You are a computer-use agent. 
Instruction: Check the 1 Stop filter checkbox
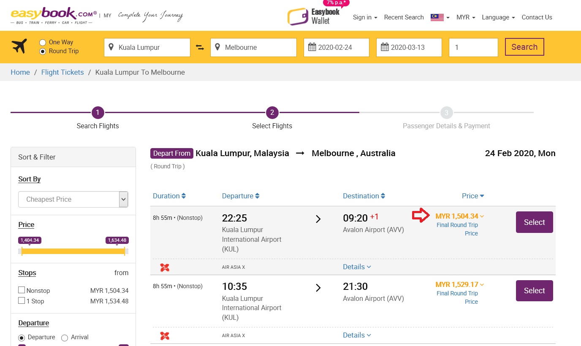point(22,301)
